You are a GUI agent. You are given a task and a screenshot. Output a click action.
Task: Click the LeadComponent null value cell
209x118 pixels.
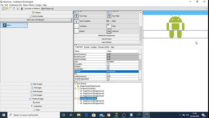[x=122, y=76]
